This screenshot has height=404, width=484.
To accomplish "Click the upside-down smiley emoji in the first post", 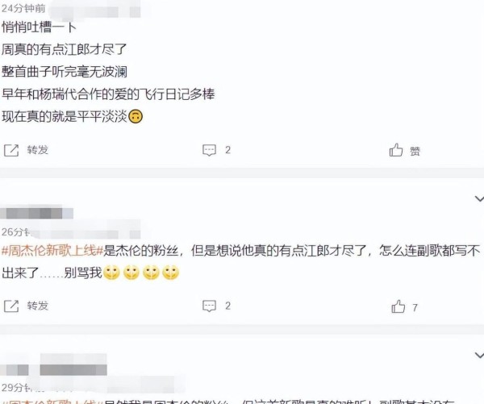I will coord(136,117).
